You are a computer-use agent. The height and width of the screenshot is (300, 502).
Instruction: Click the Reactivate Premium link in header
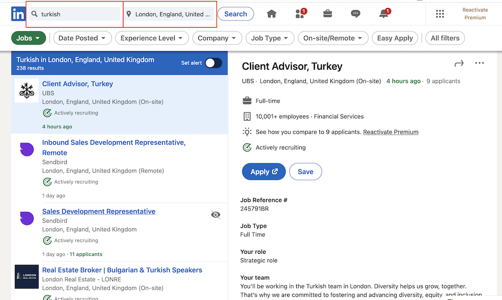[475, 14]
